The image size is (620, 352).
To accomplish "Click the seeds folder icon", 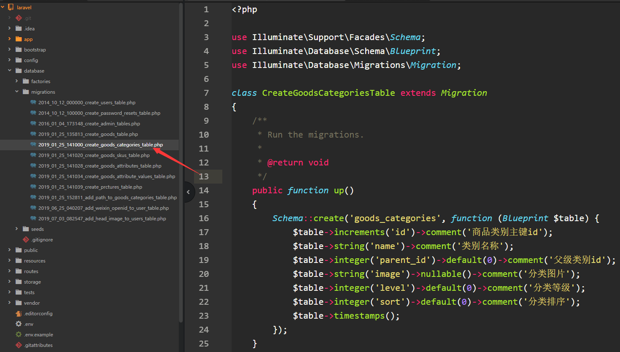I will [26, 229].
